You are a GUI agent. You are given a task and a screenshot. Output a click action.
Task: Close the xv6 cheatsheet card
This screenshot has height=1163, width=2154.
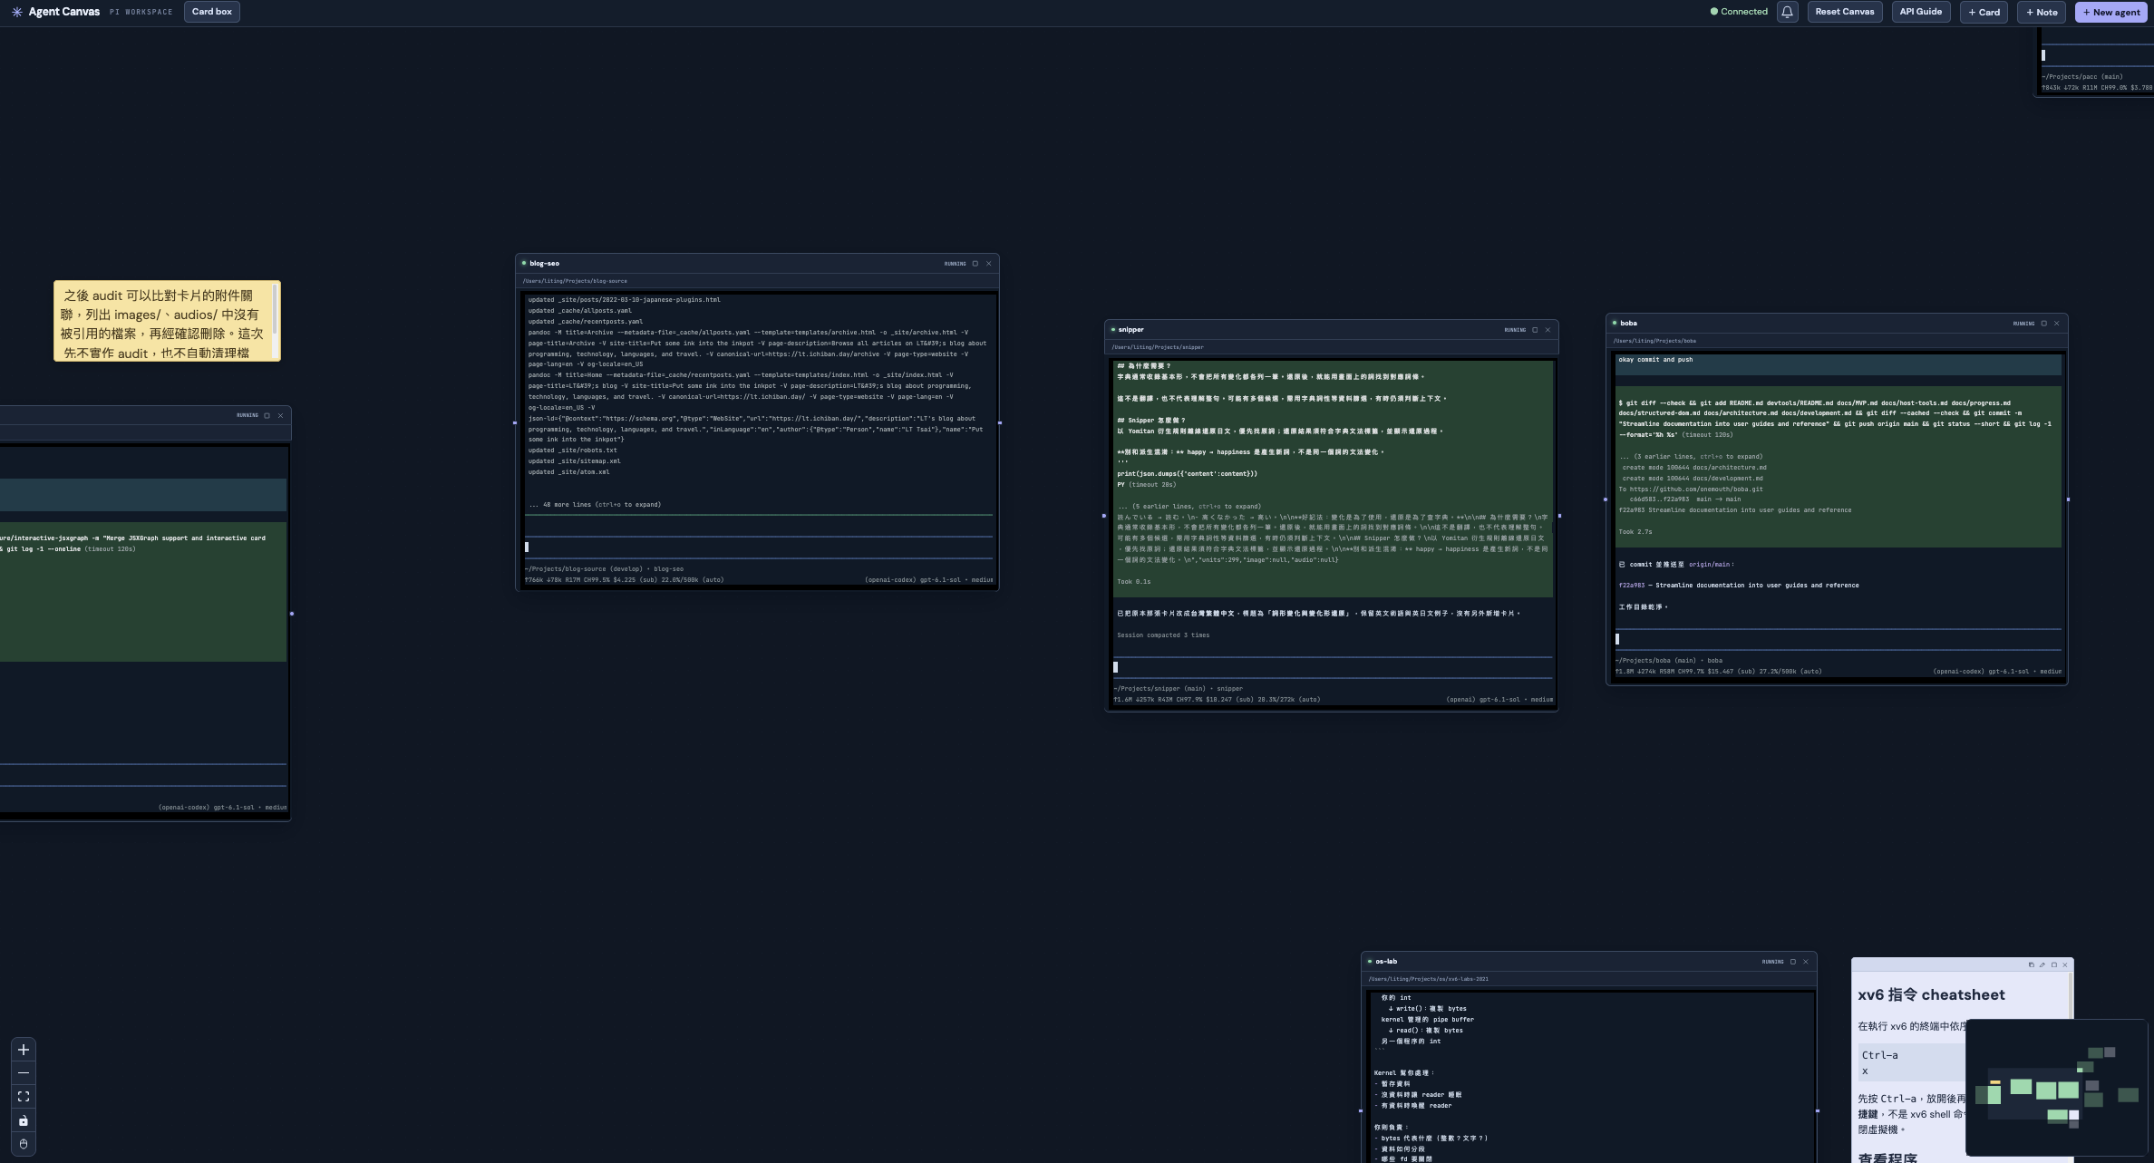coord(2065,964)
